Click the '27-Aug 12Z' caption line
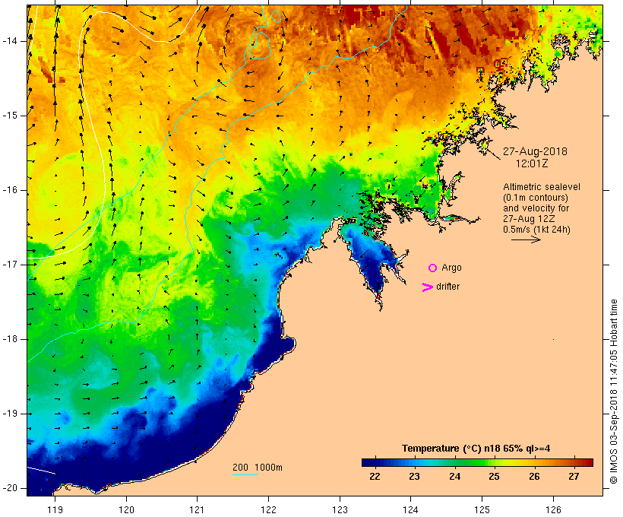 coord(529,219)
